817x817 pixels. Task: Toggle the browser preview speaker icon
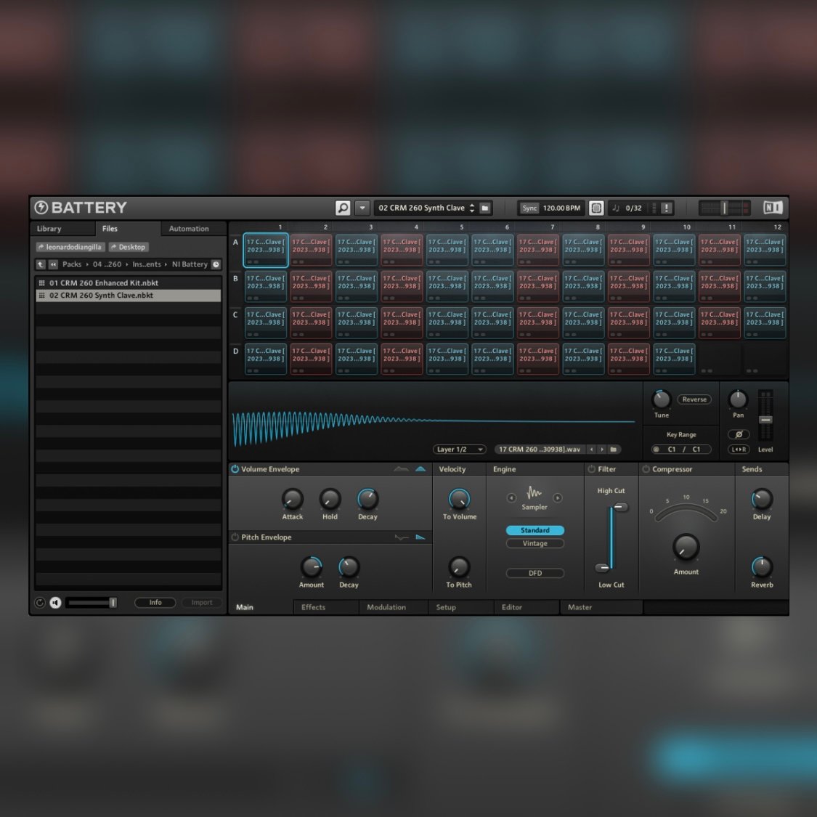[55, 603]
